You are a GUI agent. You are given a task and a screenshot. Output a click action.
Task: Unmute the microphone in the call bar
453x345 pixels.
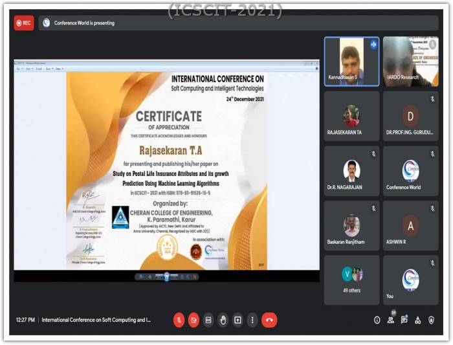point(179,320)
